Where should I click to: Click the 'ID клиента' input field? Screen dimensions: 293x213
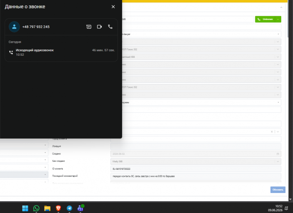click(195, 169)
